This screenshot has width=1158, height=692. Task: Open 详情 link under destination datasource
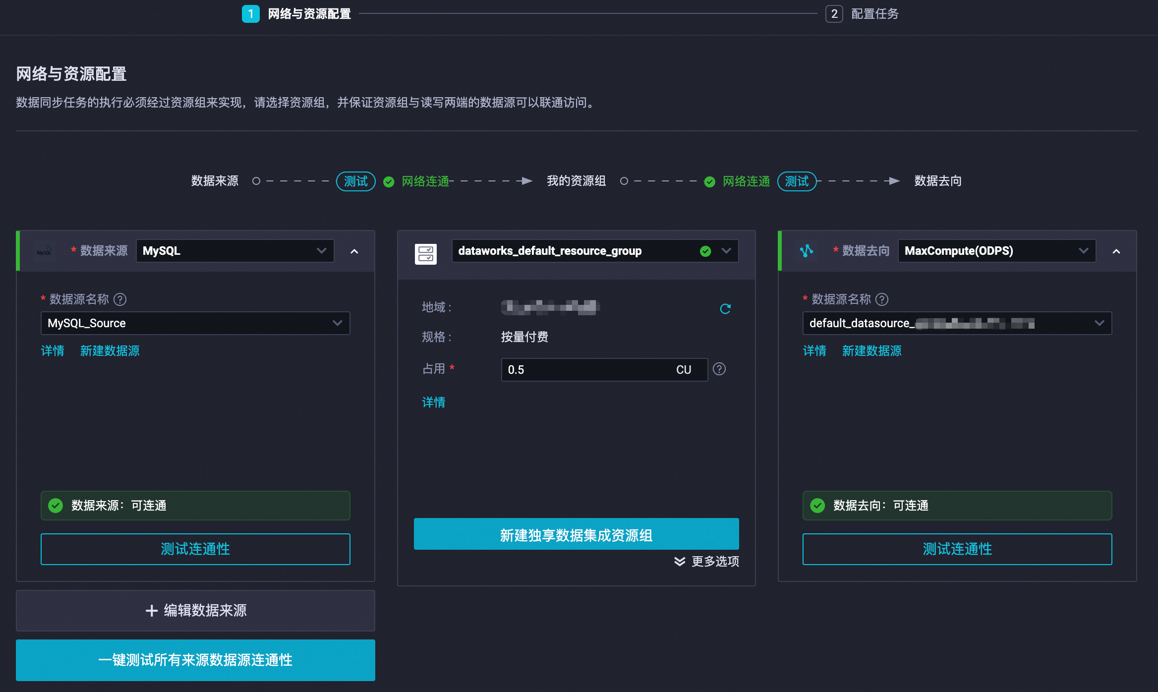click(x=814, y=351)
